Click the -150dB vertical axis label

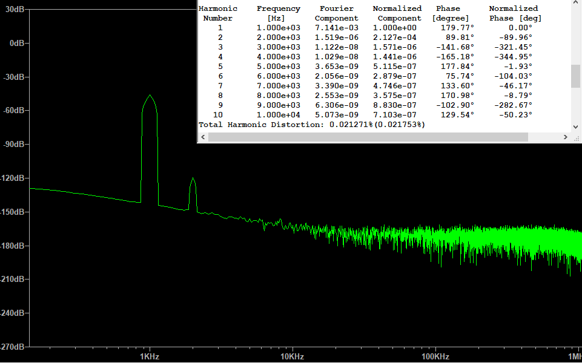12,212
